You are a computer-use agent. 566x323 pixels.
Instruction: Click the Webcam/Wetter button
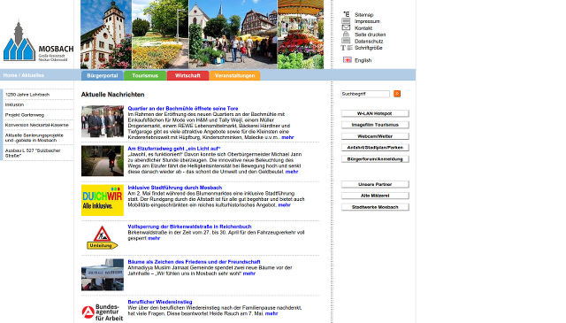coord(375,136)
